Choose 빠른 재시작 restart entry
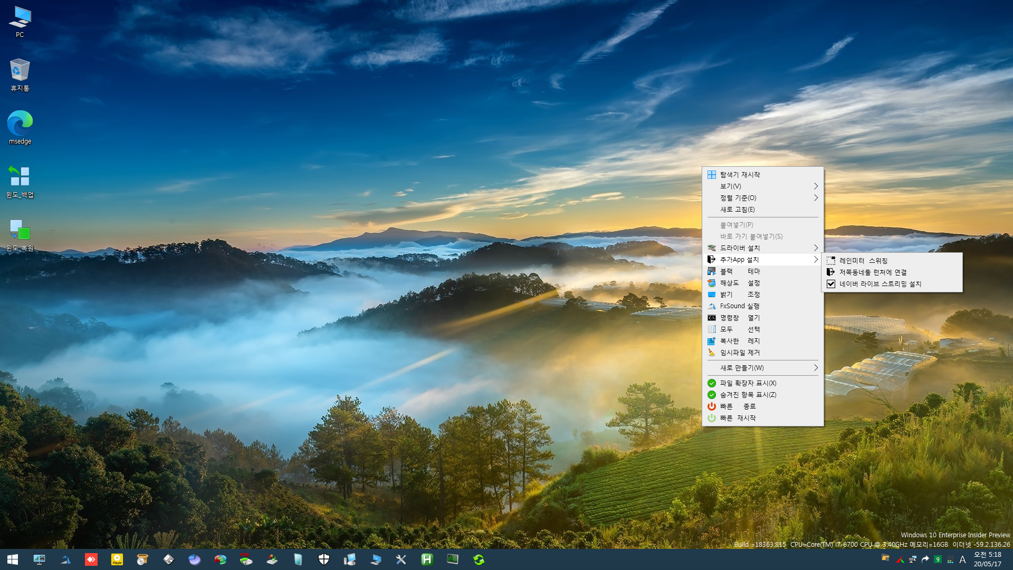This screenshot has height=570, width=1013. point(762,418)
